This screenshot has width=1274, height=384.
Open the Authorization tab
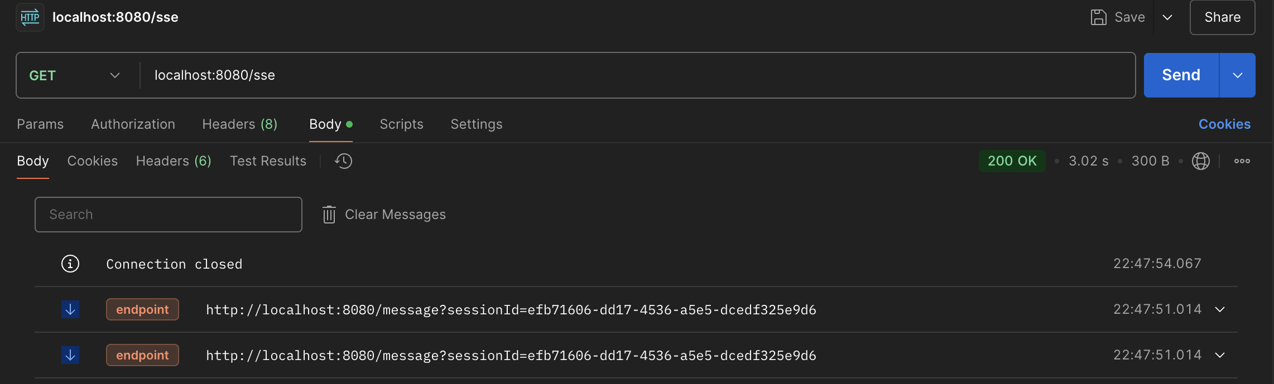[133, 124]
